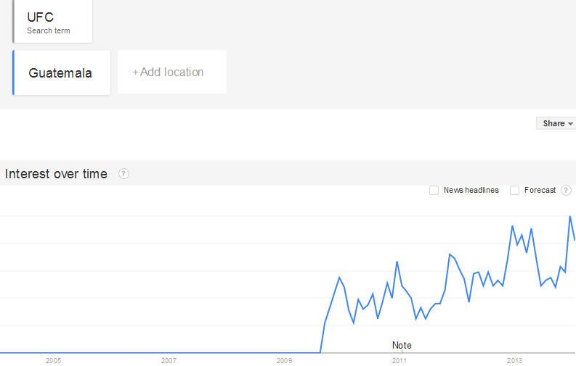Click the Note marker on the chart
Screen dimensions: 576x366
click(x=402, y=346)
